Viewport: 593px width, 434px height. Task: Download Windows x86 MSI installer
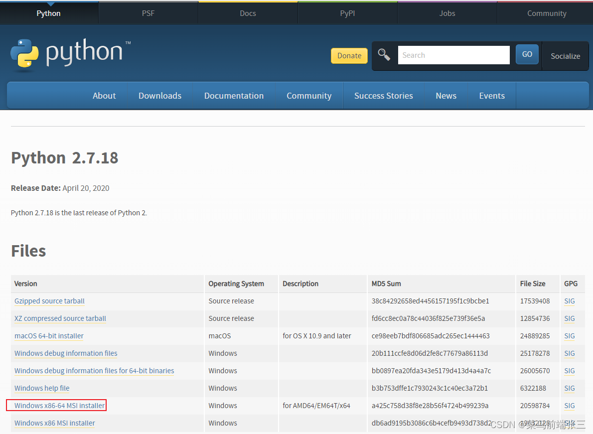point(54,423)
